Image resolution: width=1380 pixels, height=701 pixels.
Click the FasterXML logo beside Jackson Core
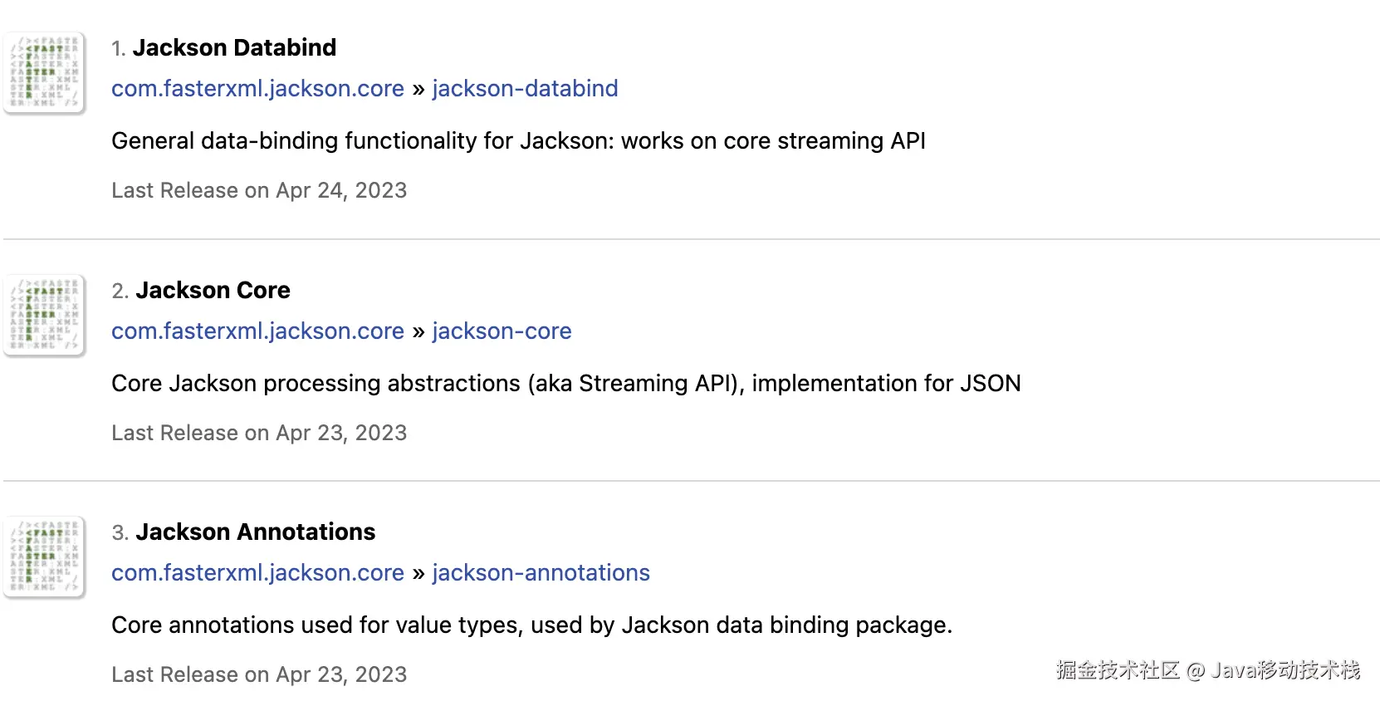point(45,315)
